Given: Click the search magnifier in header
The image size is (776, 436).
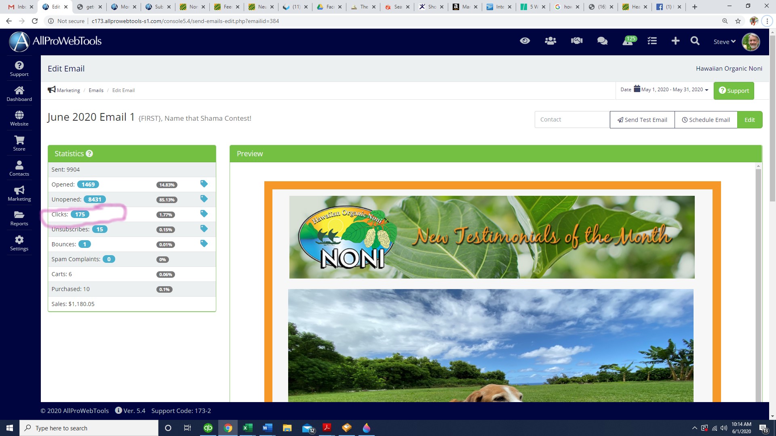Looking at the screenshot, I should click(x=695, y=41).
